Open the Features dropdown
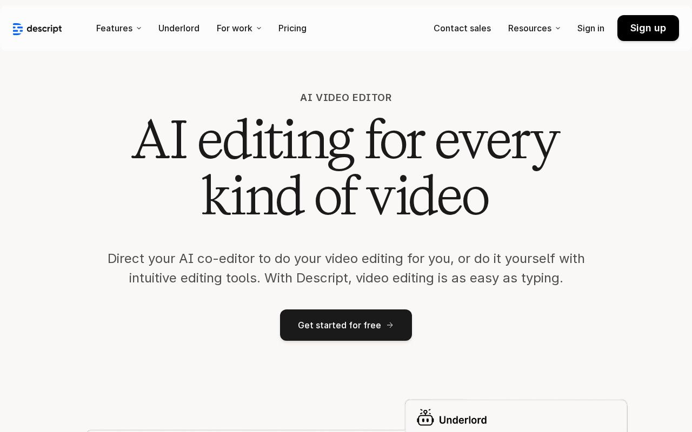The height and width of the screenshot is (432, 692). tap(114, 28)
